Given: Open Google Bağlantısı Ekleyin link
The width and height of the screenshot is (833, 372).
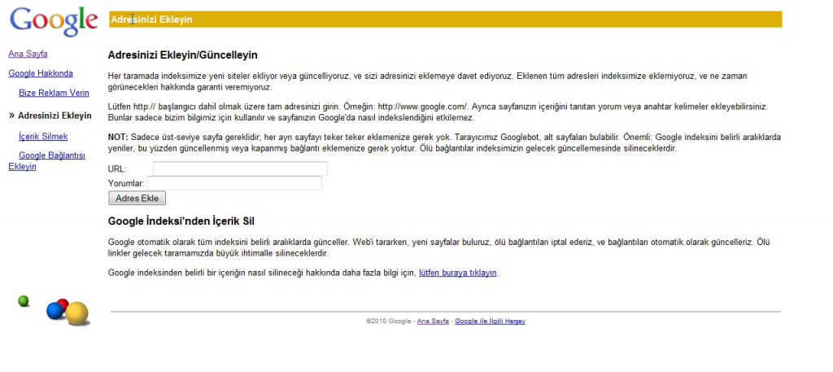Looking at the screenshot, I should (46, 161).
